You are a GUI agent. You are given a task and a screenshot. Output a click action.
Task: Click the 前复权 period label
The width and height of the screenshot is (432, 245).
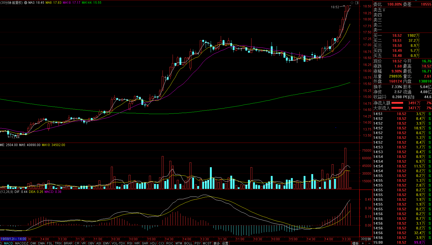[x=12, y=3]
